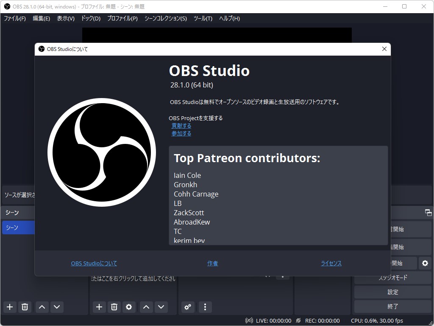The width and height of the screenshot is (434, 326).
Task: Close the OBS Studioについて dialog
Action: 384,49
